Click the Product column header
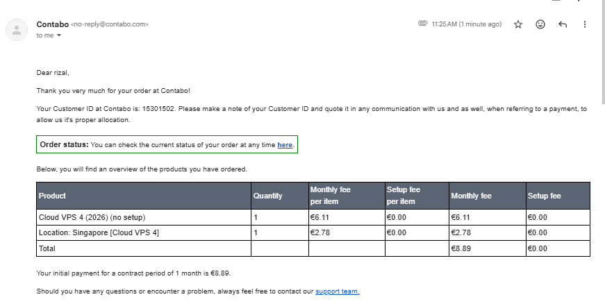Image resolution: width=605 pixels, height=306 pixels. [144, 196]
